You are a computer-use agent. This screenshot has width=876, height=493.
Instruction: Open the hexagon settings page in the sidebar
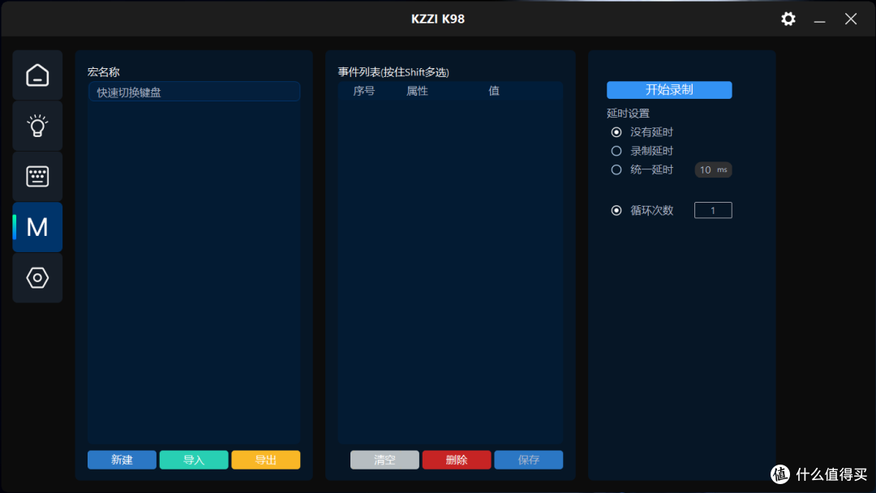click(x=37, y=277)
